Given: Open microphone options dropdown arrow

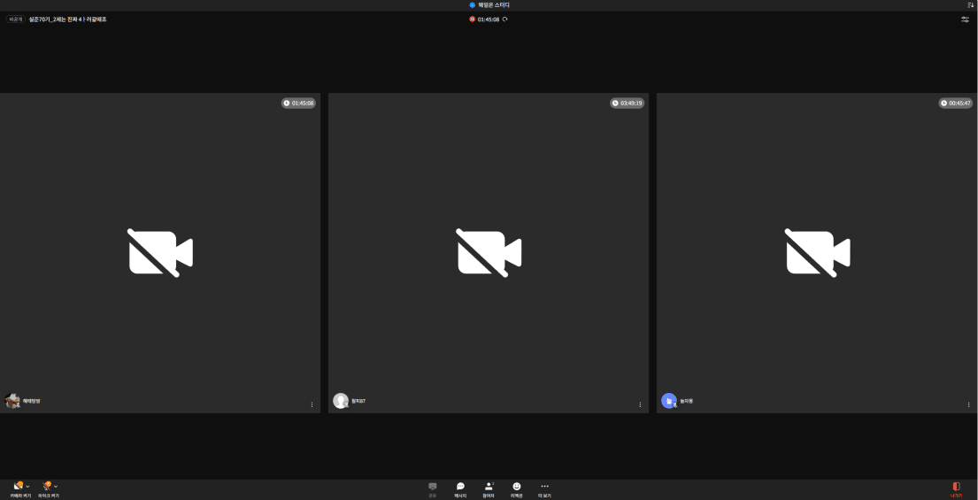Looking at the screenshot, I should (56, 487).
